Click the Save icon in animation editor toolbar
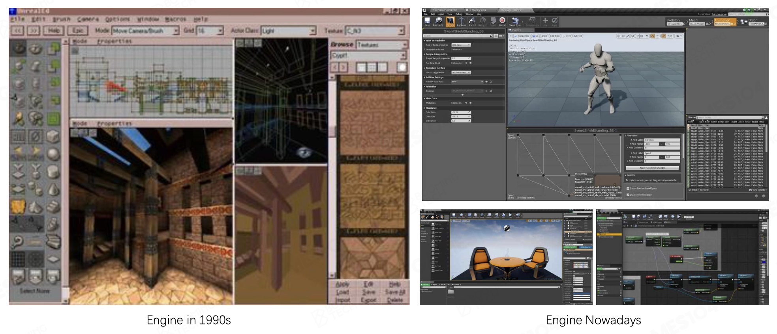 click(427, 21)
